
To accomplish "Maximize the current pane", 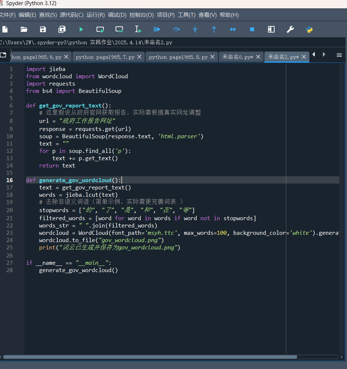I will pyautogui.click(x=271, y=29).
